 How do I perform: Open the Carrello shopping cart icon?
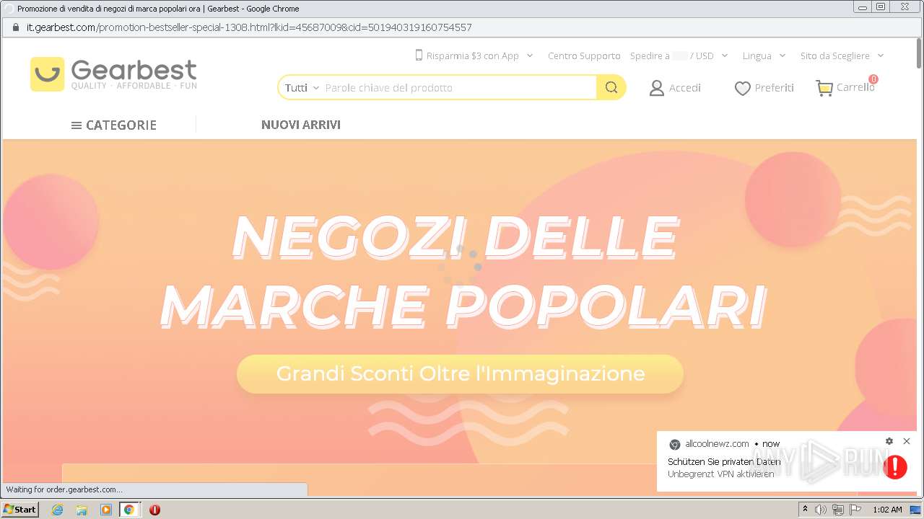tap(824, 88)
